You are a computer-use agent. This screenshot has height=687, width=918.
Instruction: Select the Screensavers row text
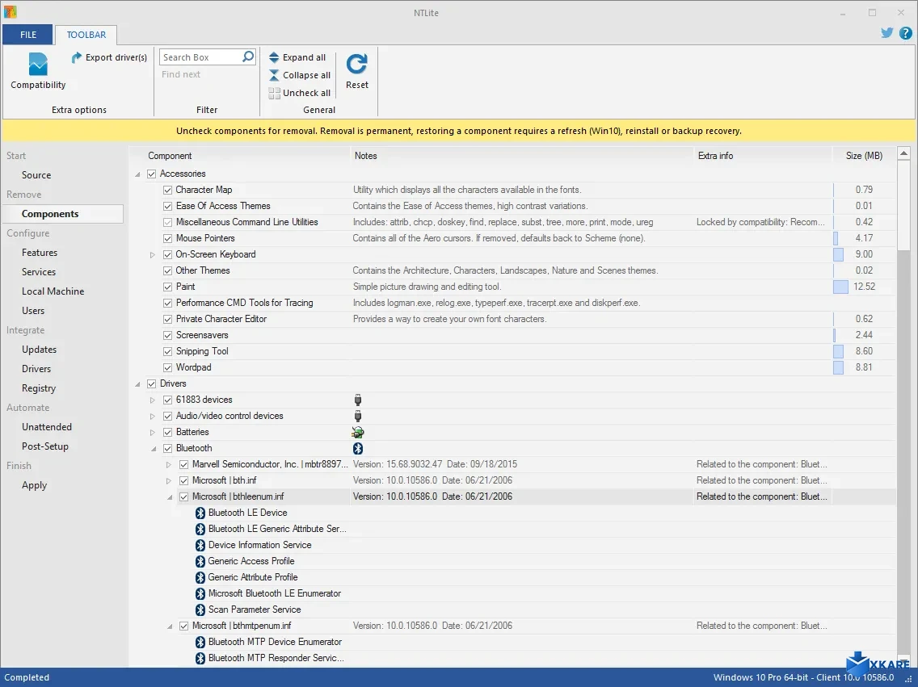[202, 335]
